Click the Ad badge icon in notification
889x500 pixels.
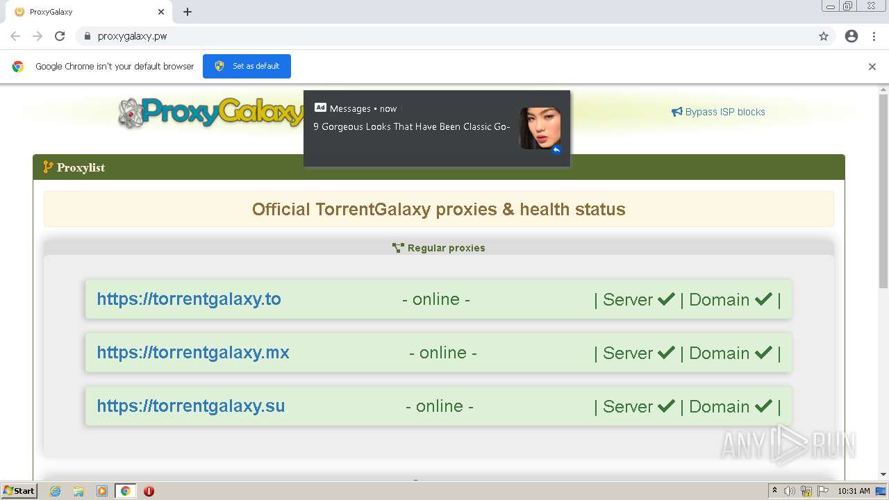point(320,108)
